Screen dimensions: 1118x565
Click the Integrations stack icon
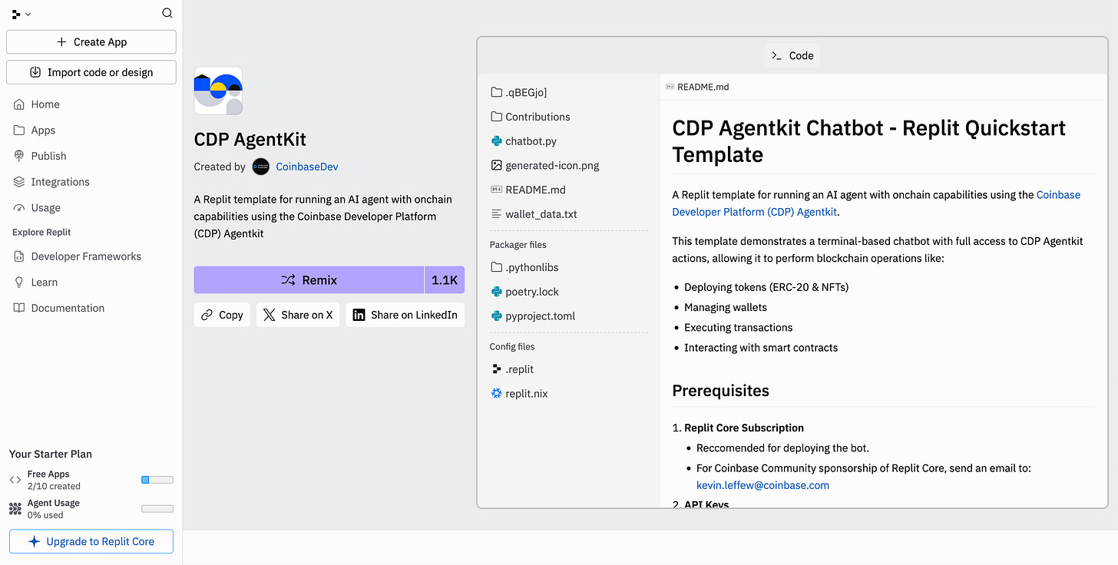click(x=19, y=182)
